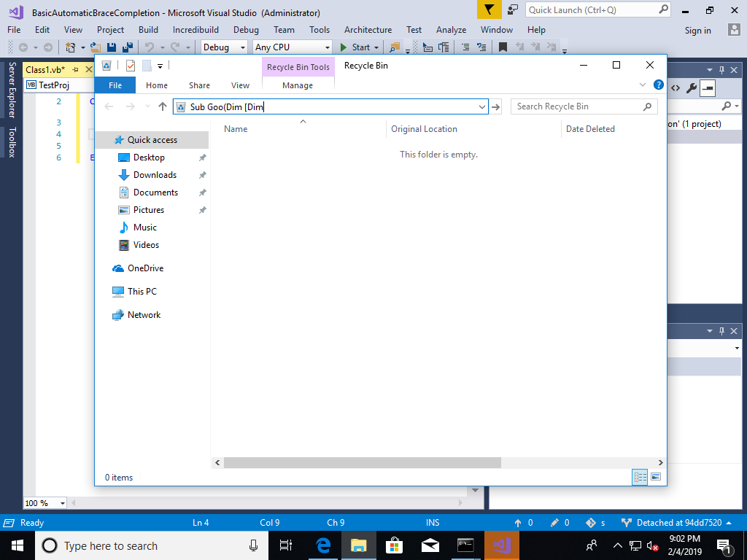Image resolution: width=747 pixels, height=560 pixels.
Task: Open Microsoft Edge from the taskbar
Action: tap(324, 545)
